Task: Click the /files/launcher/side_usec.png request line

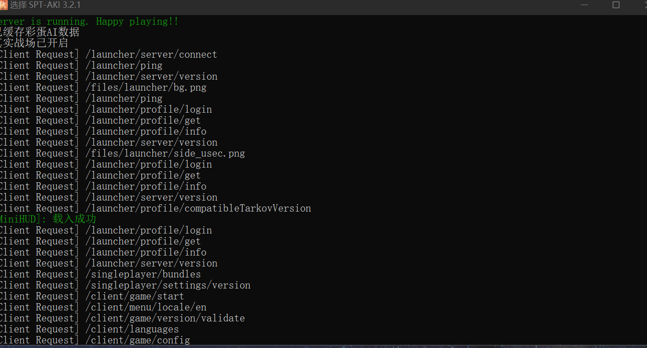Action: [122, 153]
